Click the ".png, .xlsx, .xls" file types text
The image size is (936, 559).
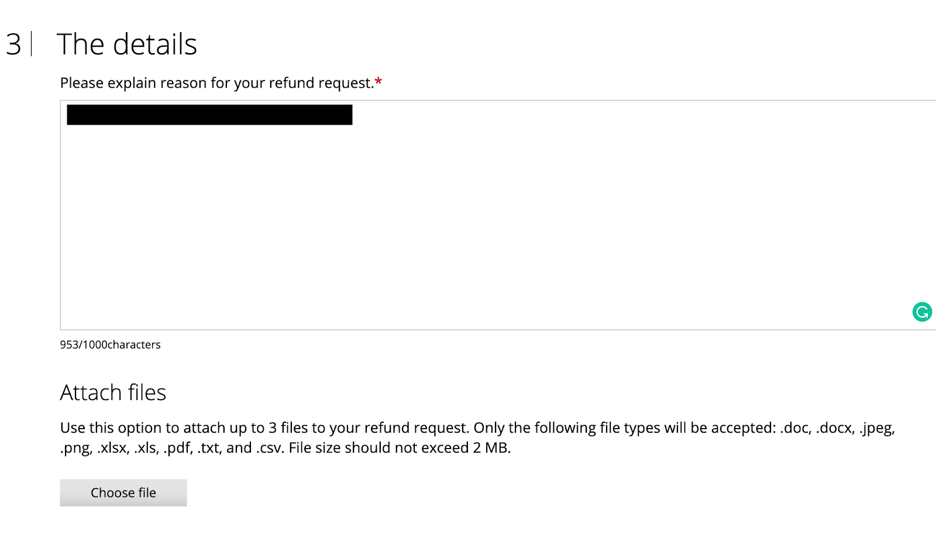tap(109, 448)
